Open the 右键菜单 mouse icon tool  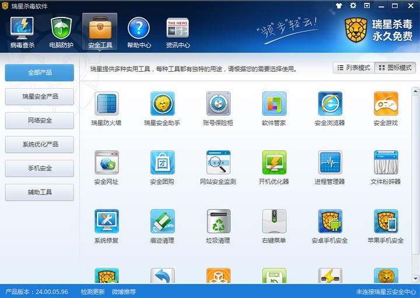[x=274, y=221]
